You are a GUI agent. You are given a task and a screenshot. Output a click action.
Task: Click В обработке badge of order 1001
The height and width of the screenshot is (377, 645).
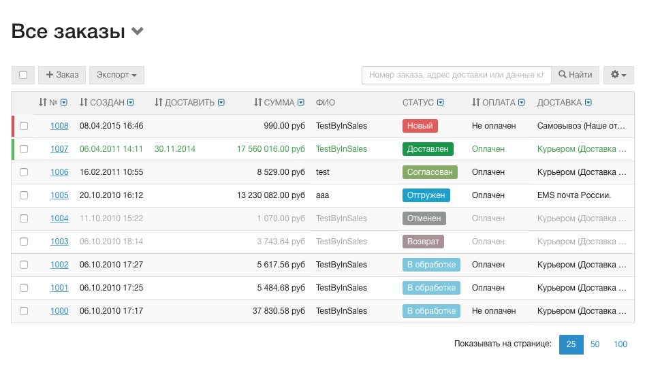[431, 288]
